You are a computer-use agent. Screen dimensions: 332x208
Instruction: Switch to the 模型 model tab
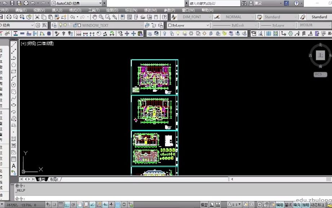[x=42, y=179]
